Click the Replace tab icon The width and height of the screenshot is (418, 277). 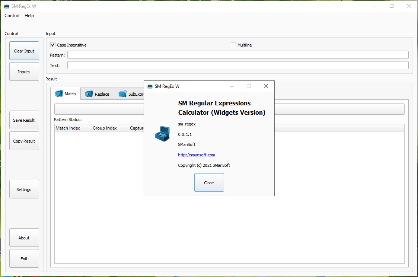[x=89, y=94]
